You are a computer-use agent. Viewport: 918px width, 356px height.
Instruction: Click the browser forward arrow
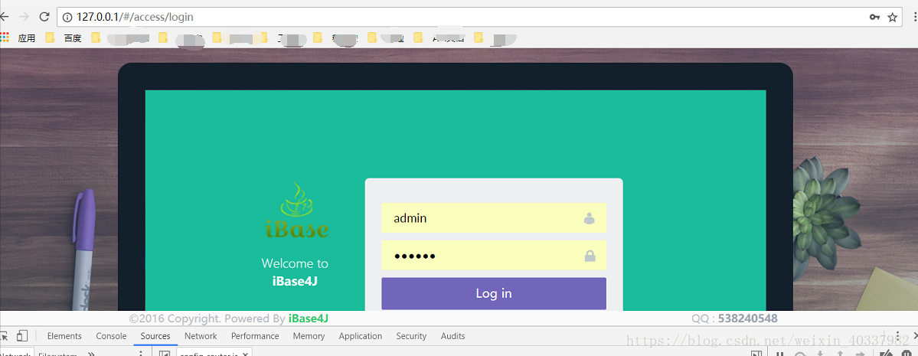(x=24, y=17)
